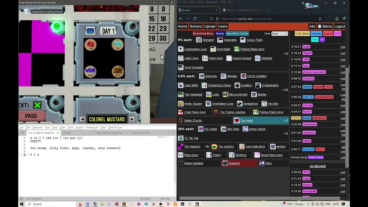
Task: Toggle the Expert role filter
Action: pos(328,34)
